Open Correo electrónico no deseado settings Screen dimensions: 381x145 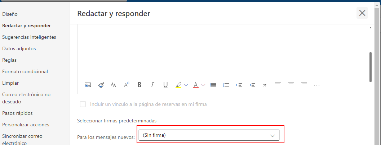point(26,98)
